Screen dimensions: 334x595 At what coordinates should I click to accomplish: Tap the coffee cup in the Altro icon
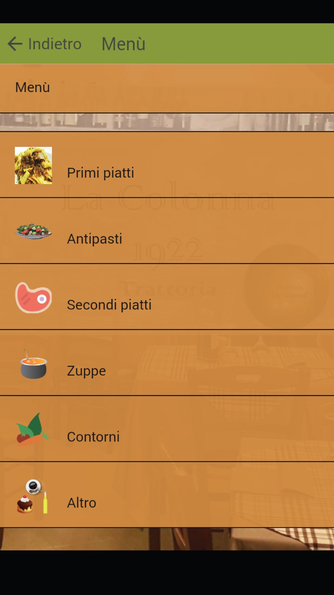34,487
